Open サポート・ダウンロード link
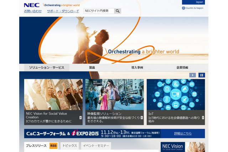Image resolution: width=228 pixels, height=152 pixels. coord(63,11)
